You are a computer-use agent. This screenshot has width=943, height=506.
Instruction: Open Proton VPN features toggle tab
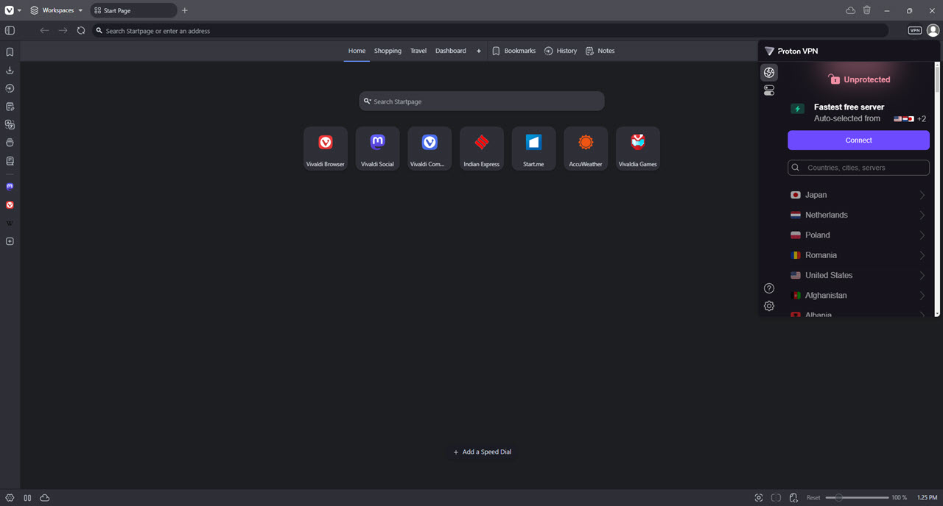pyautogui.click(x=769, y=90)
